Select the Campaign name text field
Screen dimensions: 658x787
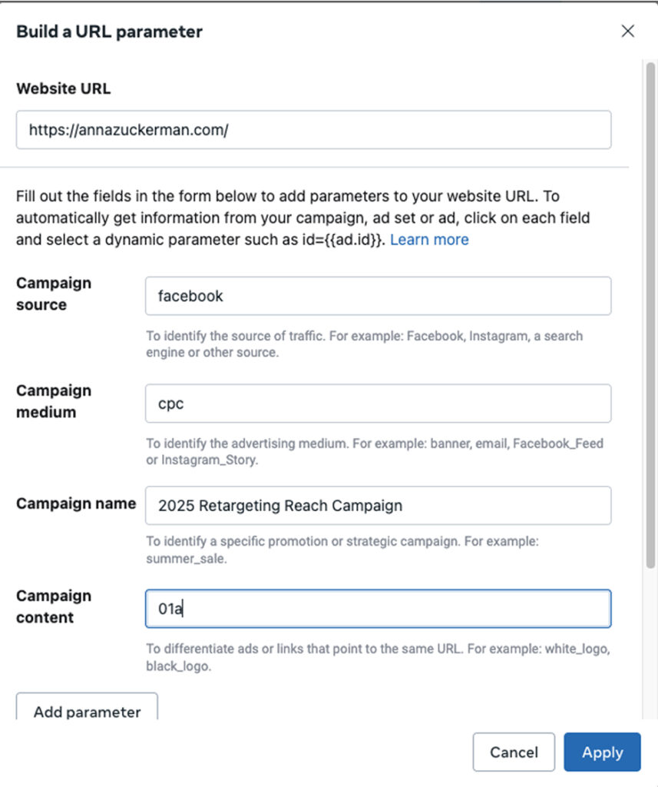coord(378,506)
